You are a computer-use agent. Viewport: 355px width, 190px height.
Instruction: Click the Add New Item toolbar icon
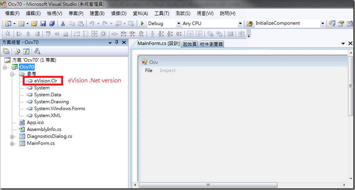(21, 24)
